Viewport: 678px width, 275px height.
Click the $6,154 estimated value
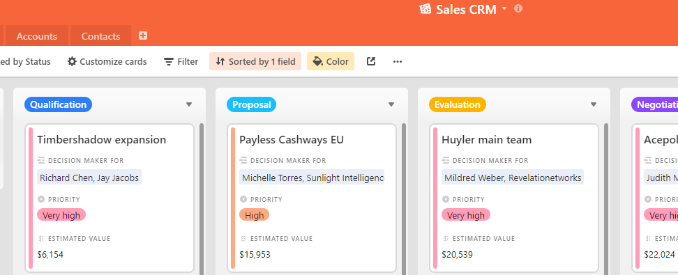tap(50, 255)
